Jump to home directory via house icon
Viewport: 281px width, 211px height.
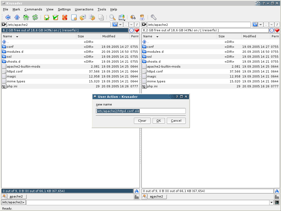26,17
